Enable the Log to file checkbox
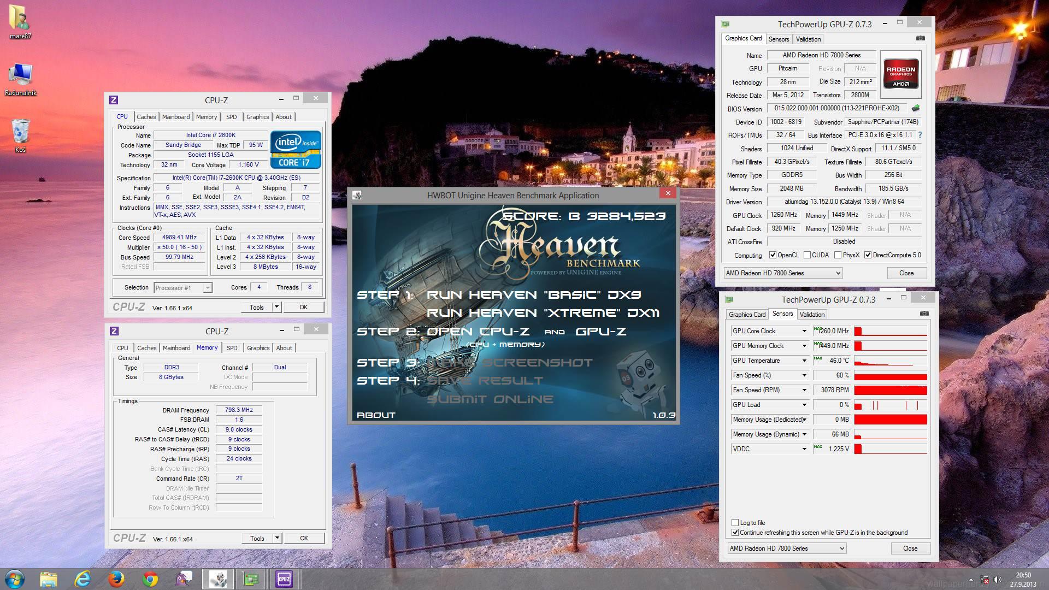The image size is (1049, 590). pos(735,523)
